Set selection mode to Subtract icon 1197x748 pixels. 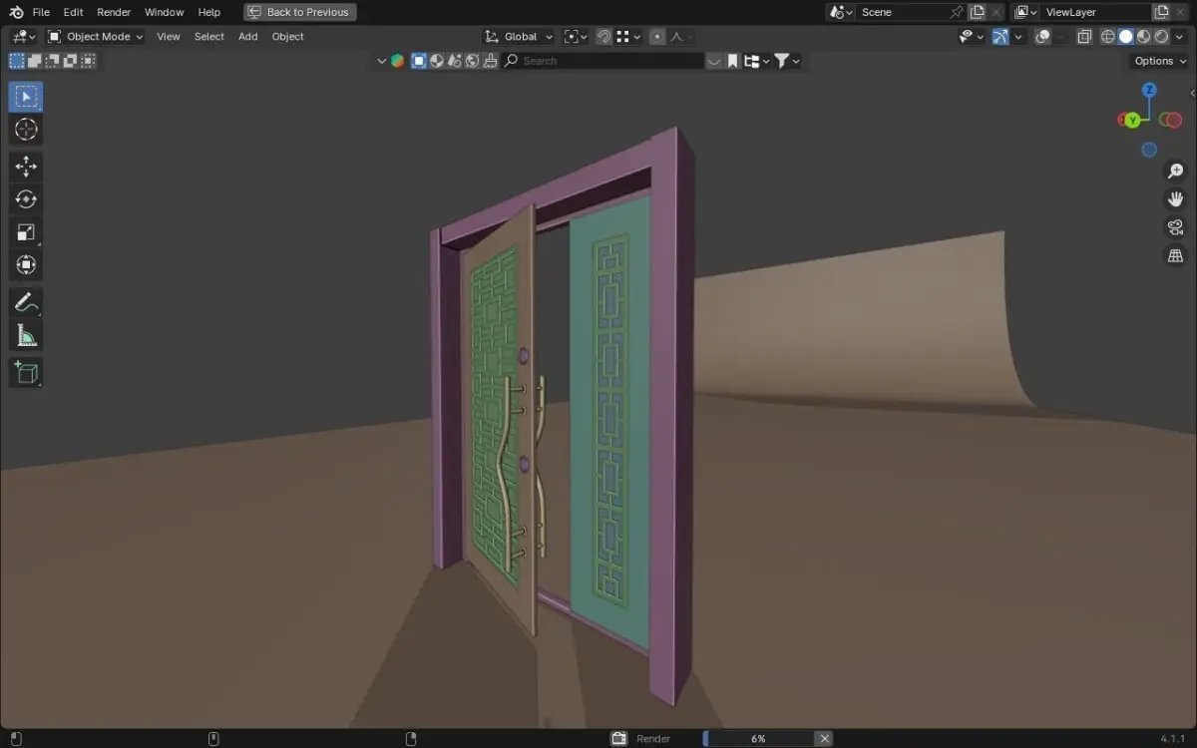53,61
